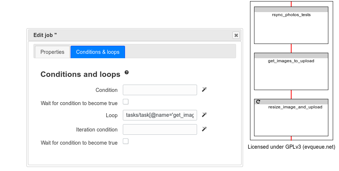Click the loop arrow icon on resize_image_and_upload
Image resolution: width=339 pixels, height=171 pixels.
click(258, 102)
